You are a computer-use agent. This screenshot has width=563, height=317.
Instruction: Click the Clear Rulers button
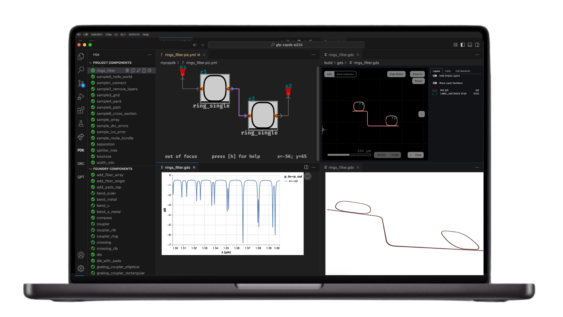[396, 74]
